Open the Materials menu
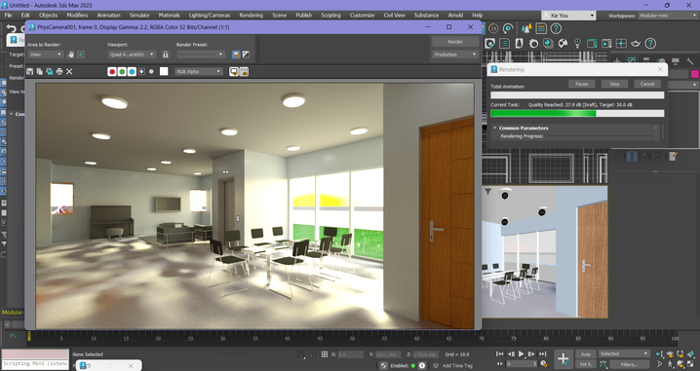This screenshot has height=371, width=700. click(x=170, y=16)
